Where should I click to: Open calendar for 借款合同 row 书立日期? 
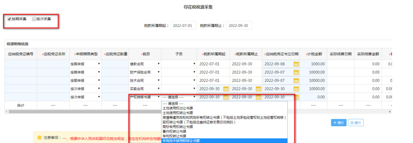tap(296, 64)
